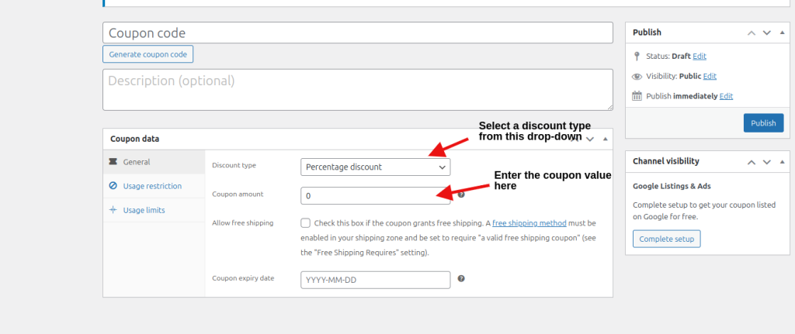Viewport: 795px width, 334px height.
Task: Click Generate coupon code button
Action: pyautogui.click(x=148, y=54)
